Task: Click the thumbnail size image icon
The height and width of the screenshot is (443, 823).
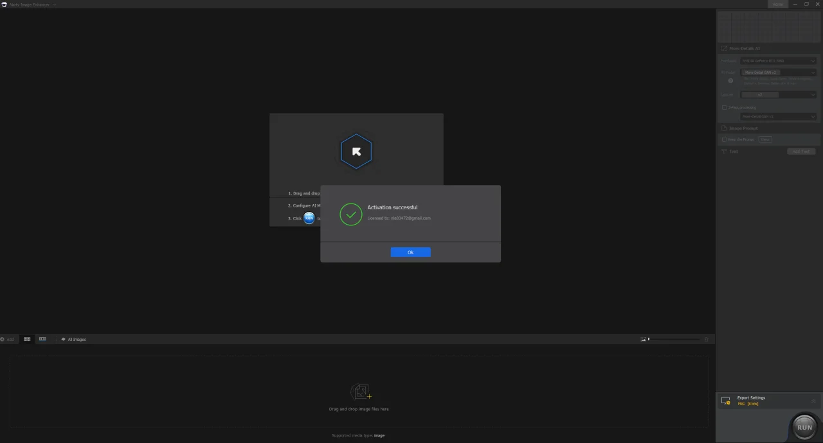Action: tap(643, 339)
